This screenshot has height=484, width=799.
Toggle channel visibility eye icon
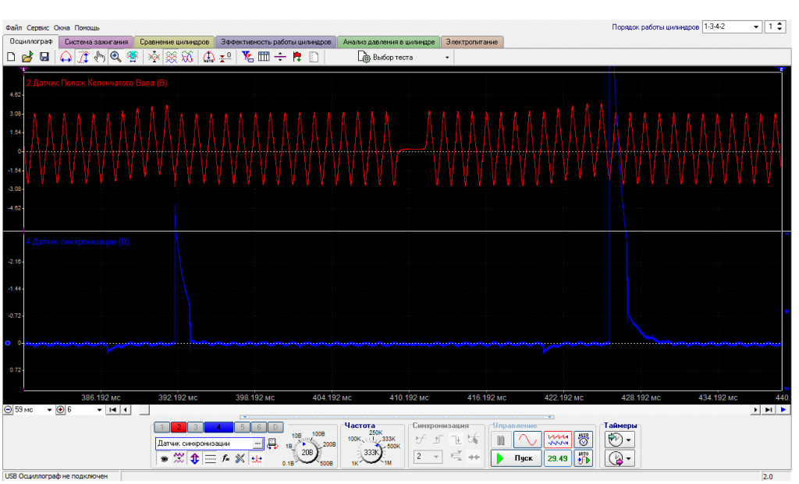[x=164, y=458]
